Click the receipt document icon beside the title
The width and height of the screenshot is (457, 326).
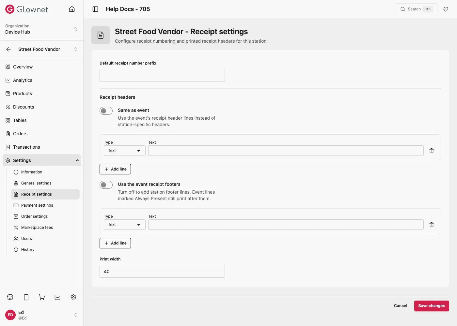pos(101,35)
